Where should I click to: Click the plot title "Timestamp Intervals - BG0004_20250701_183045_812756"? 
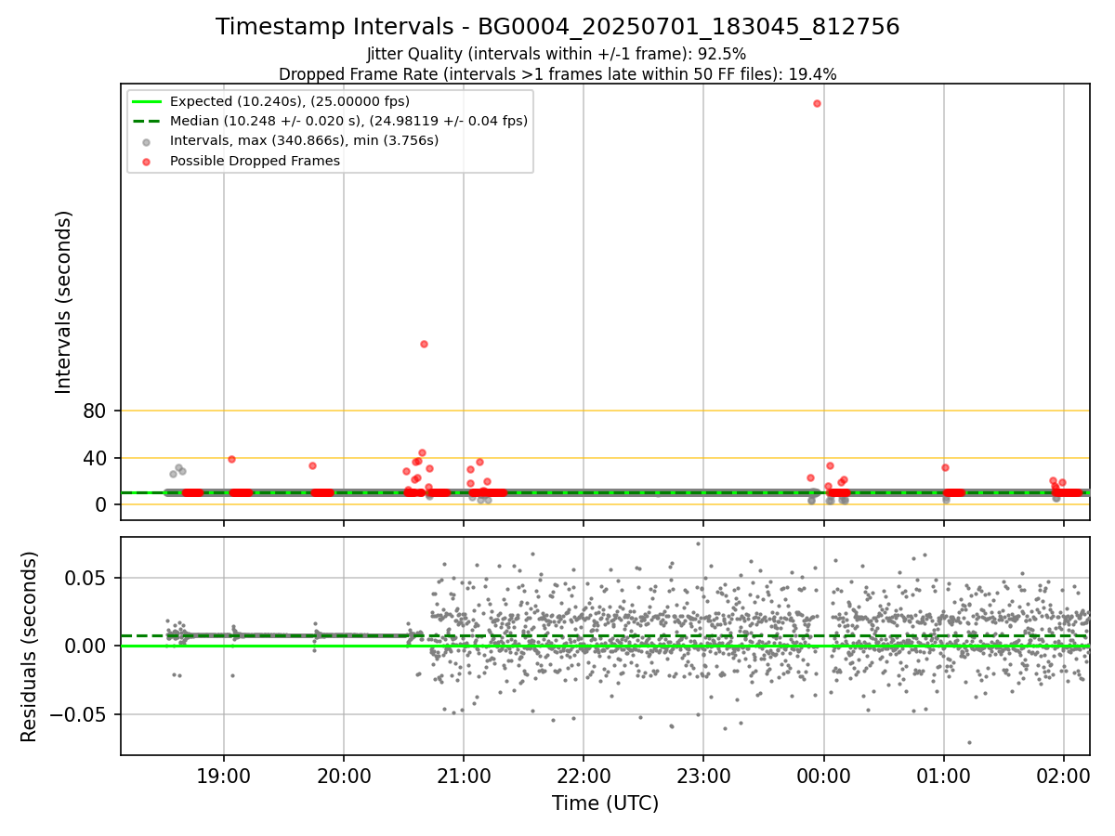pos(557,27)
